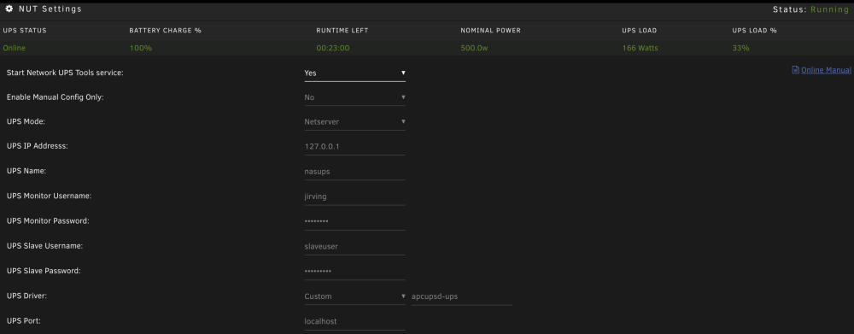Image resolution: width=854 pixels, height=334 pixels.
Task: Click the BATTERY CHARGE % column header
Action: [x=166, y=31]
